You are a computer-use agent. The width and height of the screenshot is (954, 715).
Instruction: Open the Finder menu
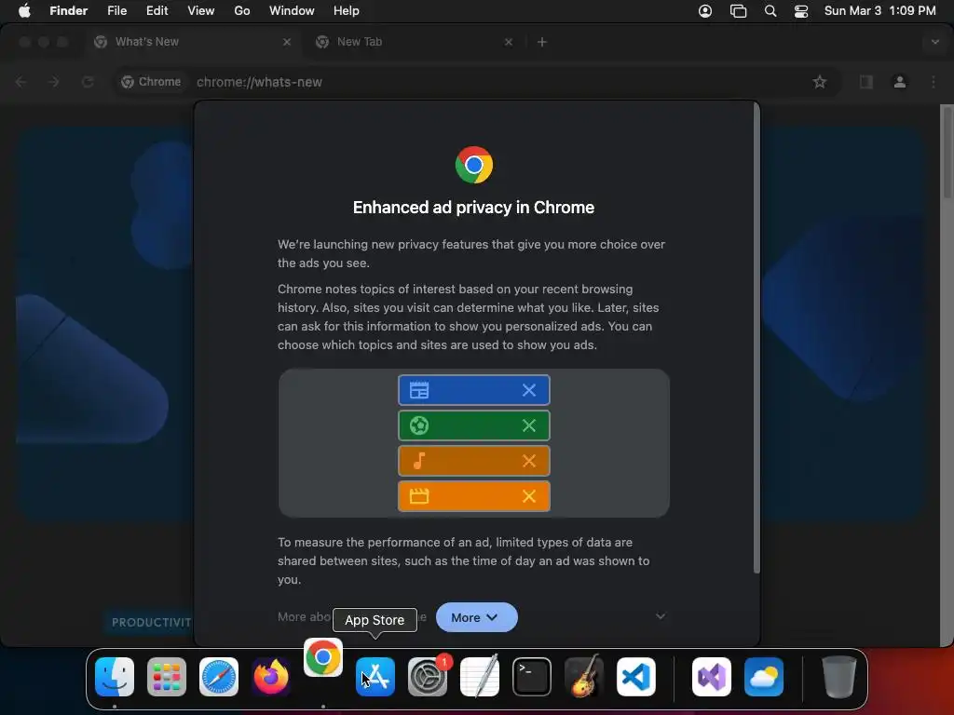69,11
